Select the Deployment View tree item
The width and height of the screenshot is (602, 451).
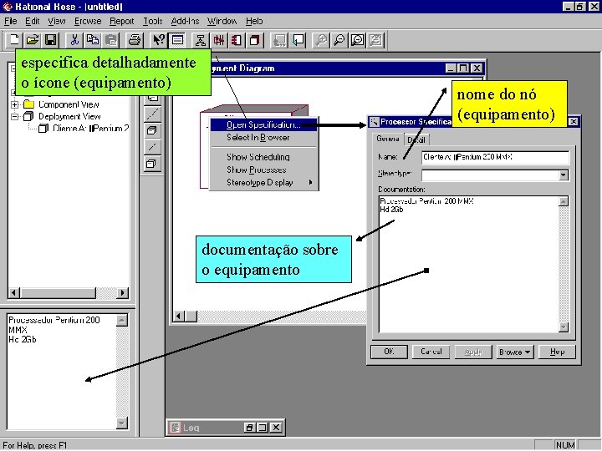(x=69, y=117)
